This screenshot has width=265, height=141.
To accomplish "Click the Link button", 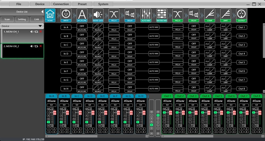I will [37, 19].
